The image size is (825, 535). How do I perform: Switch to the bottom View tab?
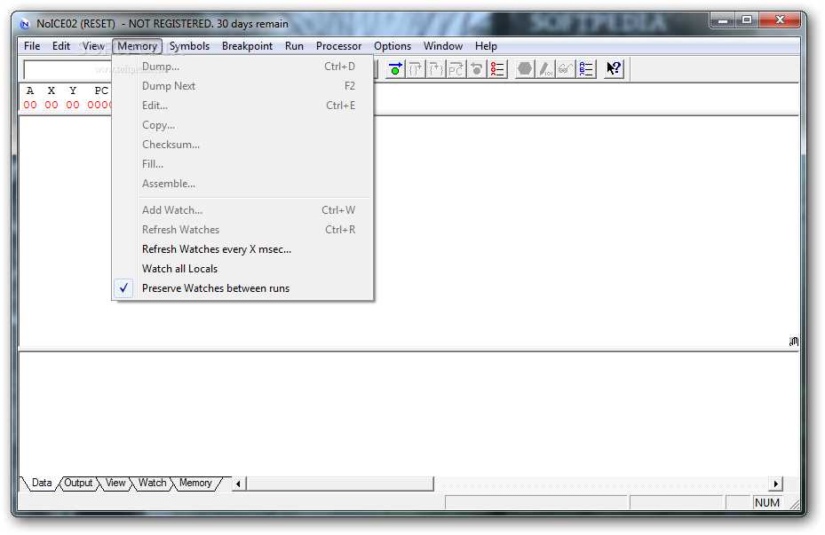(115, 483)
